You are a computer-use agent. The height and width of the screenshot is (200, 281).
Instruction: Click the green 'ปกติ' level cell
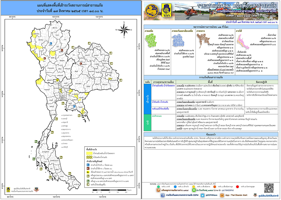(x=148, y=123)
